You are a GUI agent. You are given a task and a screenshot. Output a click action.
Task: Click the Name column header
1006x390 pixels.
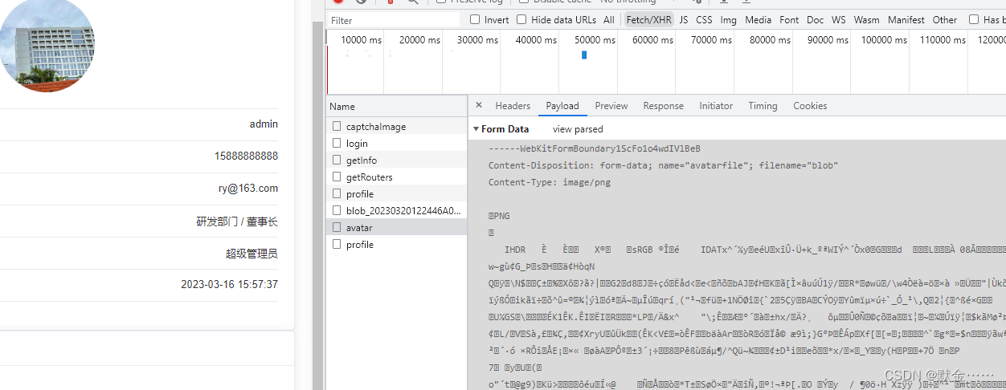(397, 106)
